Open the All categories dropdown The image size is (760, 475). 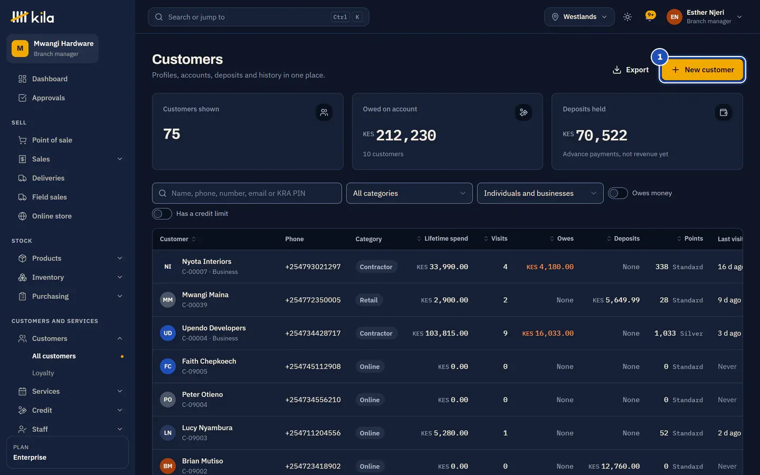pos(410,193)
